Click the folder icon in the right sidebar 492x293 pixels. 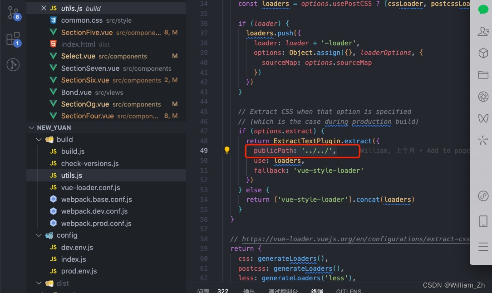[482, 74]
